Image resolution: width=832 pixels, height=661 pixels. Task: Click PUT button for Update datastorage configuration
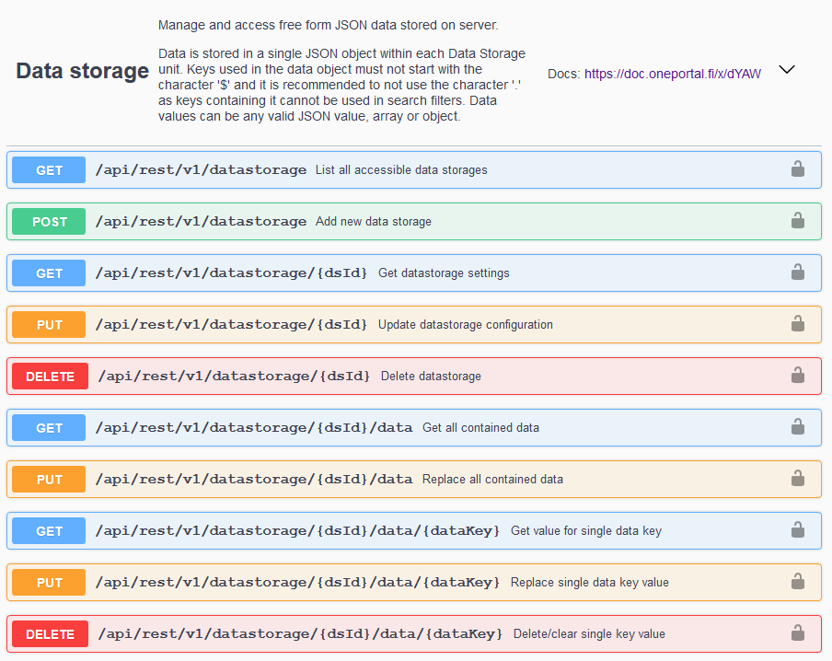49,324
